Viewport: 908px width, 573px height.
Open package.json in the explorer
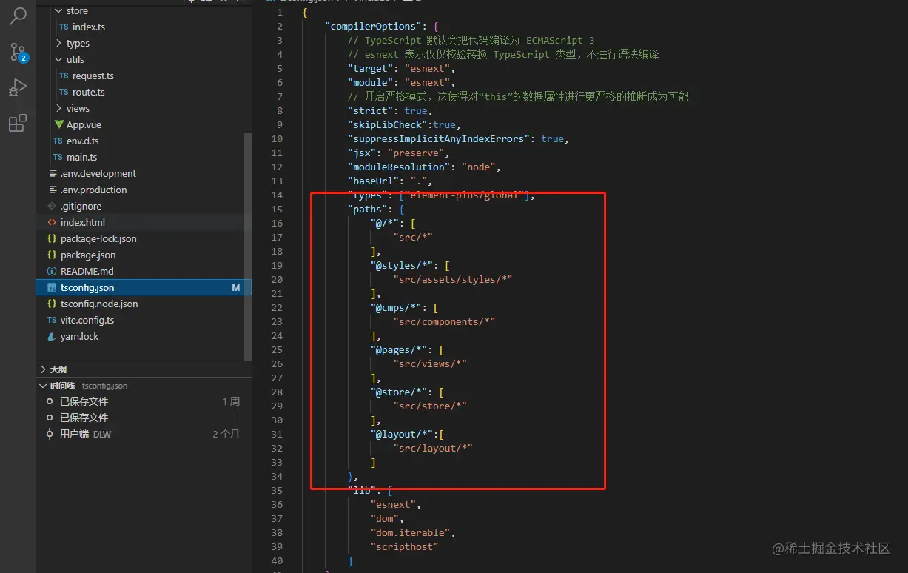pos(88,255)
